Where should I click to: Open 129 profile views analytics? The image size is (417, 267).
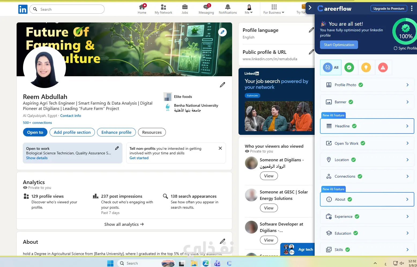pyautogui.click(x=47, y=196)
